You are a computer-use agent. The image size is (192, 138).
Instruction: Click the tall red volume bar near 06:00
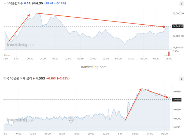point(169,54)
